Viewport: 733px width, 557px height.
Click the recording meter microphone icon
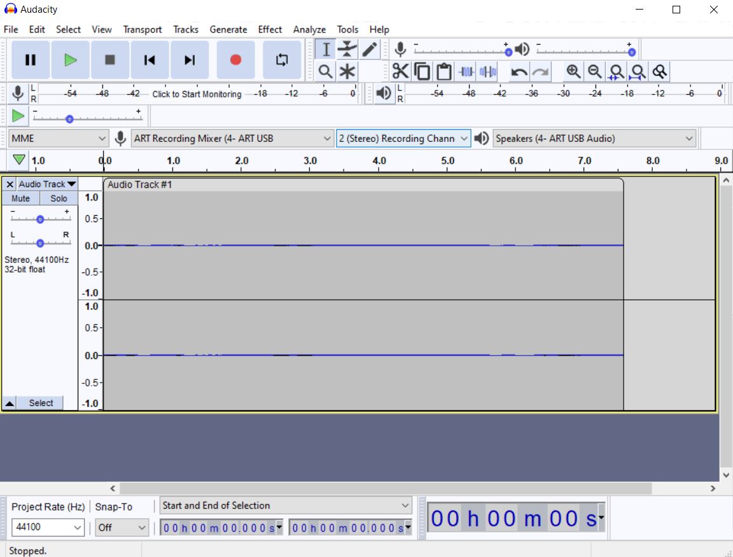pos(18,93)
